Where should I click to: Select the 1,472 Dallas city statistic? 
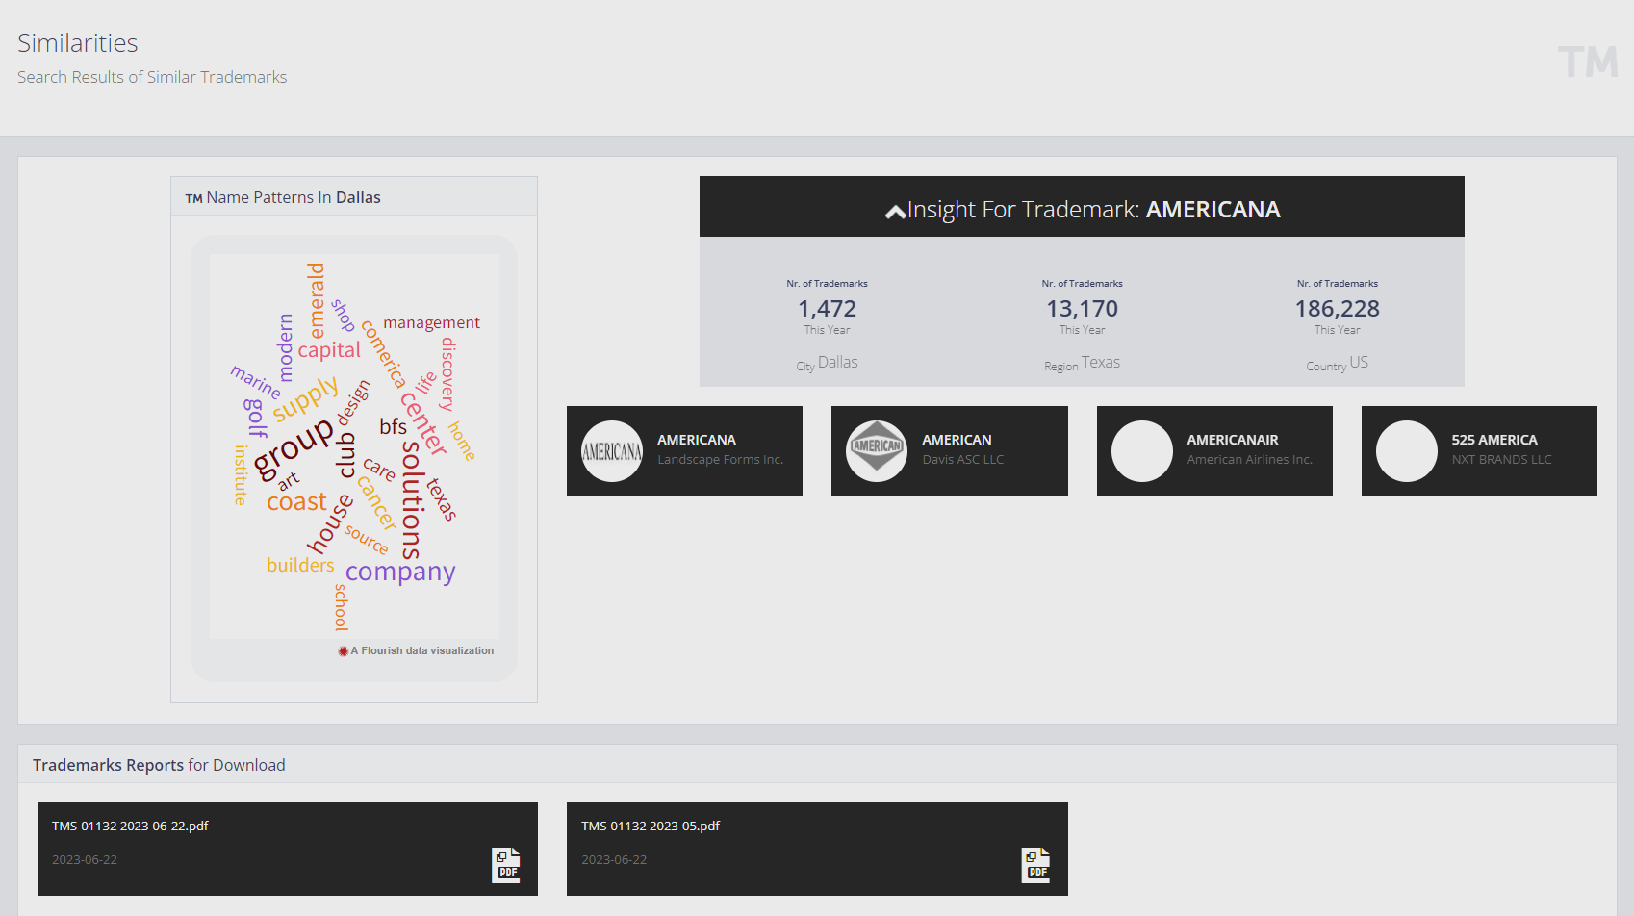click(827, 309)
